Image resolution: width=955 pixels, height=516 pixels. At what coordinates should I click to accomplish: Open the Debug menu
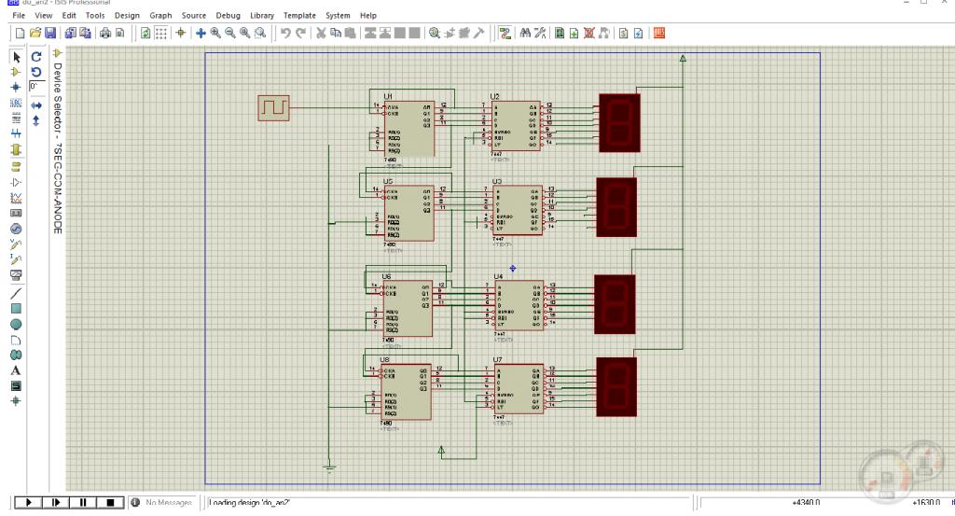click(228, 16)
